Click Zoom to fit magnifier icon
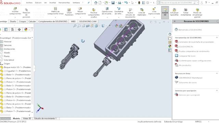 [75, 26]
